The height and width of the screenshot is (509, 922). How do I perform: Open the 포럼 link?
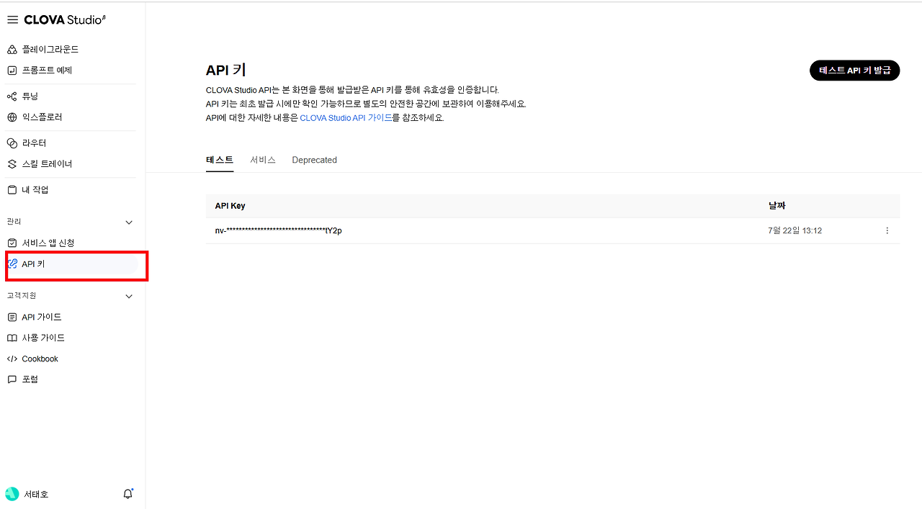[x=30, y=379]
